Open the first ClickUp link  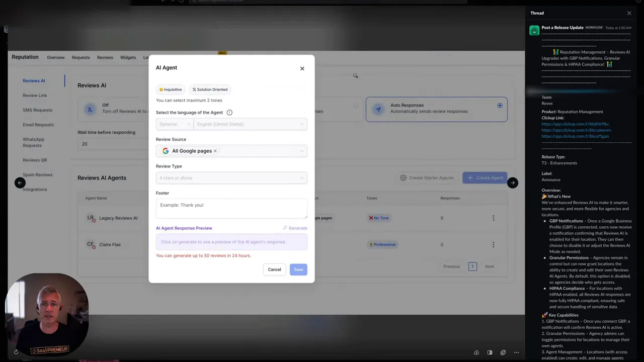(575, 124)
